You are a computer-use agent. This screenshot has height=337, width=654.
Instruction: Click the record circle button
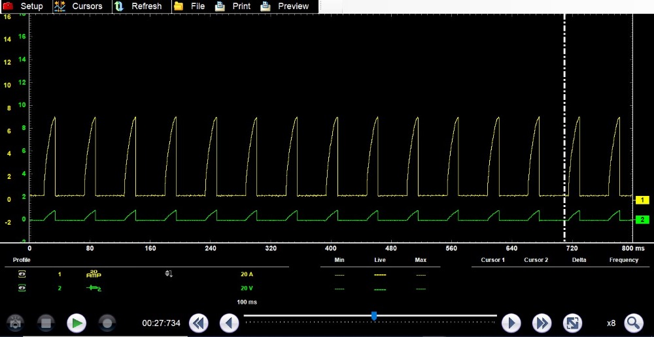[x=107, y=323]
